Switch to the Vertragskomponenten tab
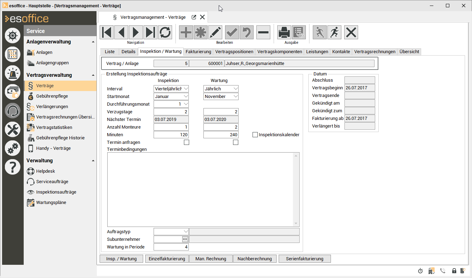Viewport: 472px width, 278px height. click(x=280, y=52)
